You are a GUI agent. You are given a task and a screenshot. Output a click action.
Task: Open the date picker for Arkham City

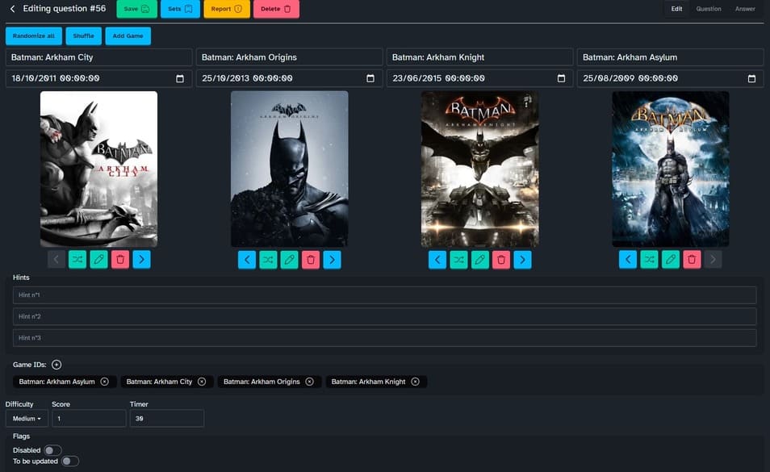180,78
